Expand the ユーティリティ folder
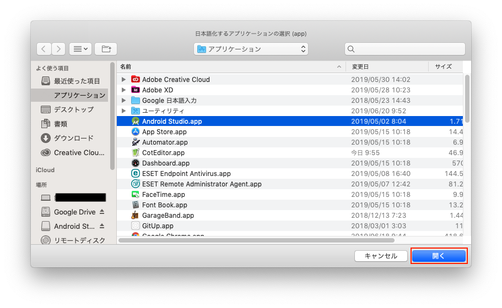The height and width of the screenshot is (308, 502). (x=123, y=111)
